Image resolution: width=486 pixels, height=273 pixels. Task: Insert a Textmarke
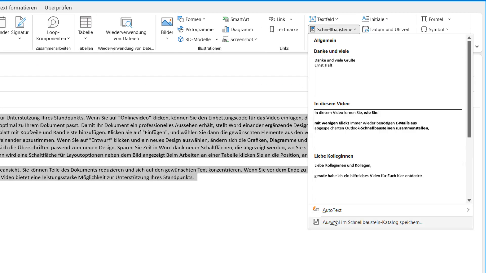[283, 29]
